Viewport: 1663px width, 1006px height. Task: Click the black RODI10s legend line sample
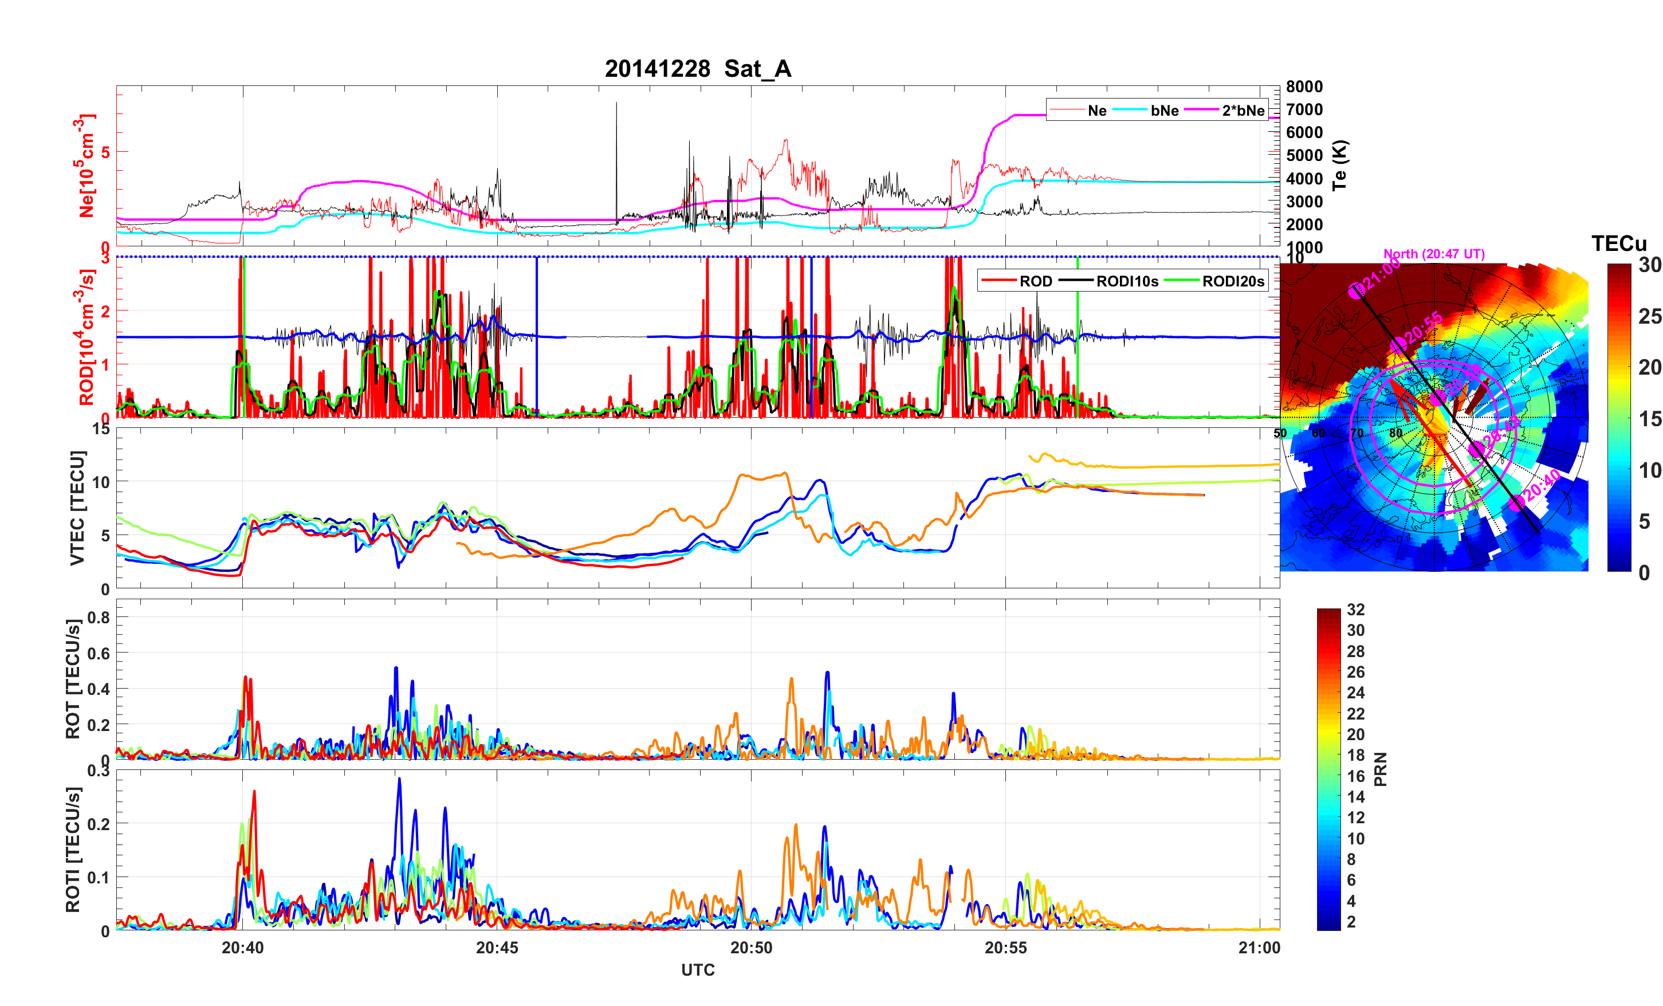pyautogui.click(x=1076, y=281)
